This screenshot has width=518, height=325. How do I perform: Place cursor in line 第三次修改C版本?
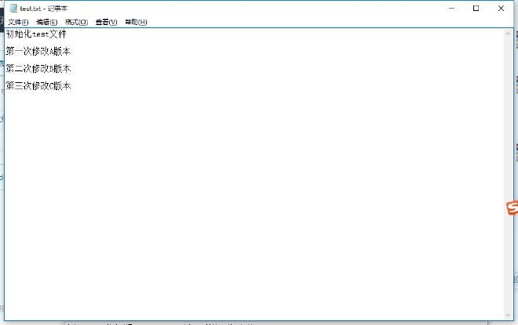tap(38, 85)
